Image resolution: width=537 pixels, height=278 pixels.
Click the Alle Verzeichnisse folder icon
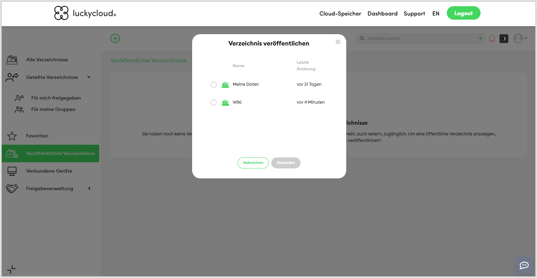[x=12, y=60]
